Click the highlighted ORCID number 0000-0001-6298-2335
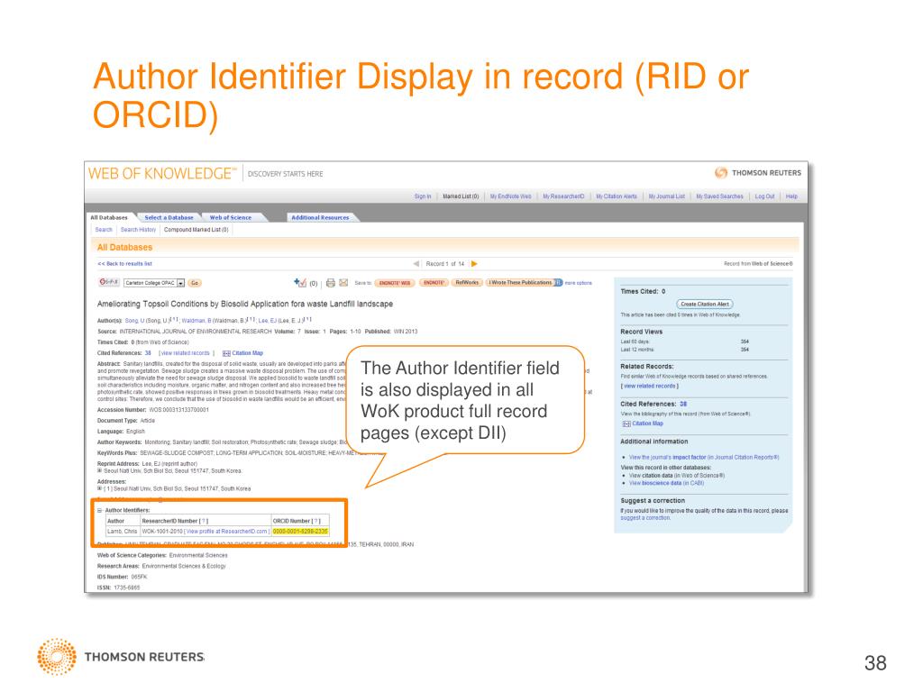Screen dimensions: 923x692 (x=300, y=532)
